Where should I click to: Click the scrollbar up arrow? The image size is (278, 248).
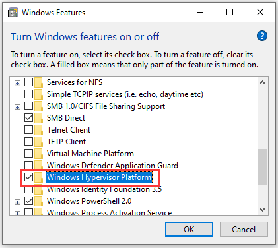coord(262,83)
